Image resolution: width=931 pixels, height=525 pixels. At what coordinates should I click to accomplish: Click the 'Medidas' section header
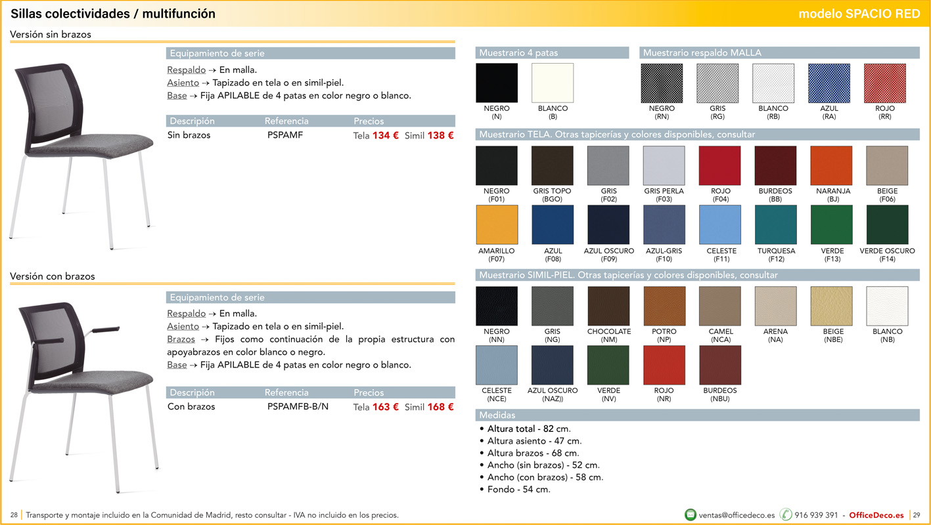(697, 415)
